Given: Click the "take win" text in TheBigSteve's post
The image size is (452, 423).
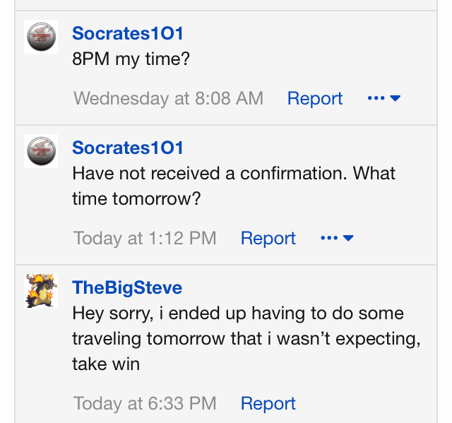Looking at the screenshot, I should [106, 364].
